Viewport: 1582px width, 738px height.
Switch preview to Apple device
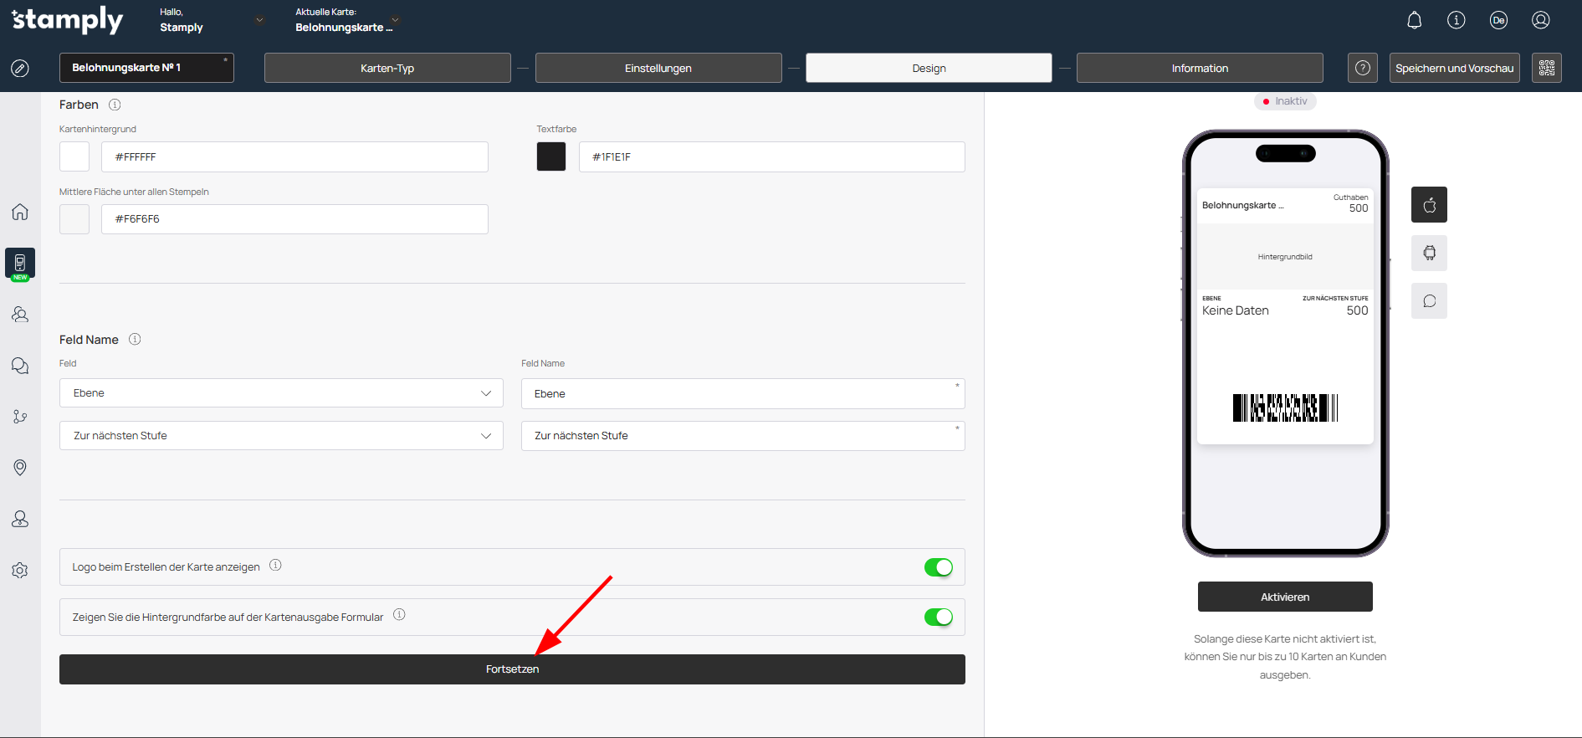1429,205
